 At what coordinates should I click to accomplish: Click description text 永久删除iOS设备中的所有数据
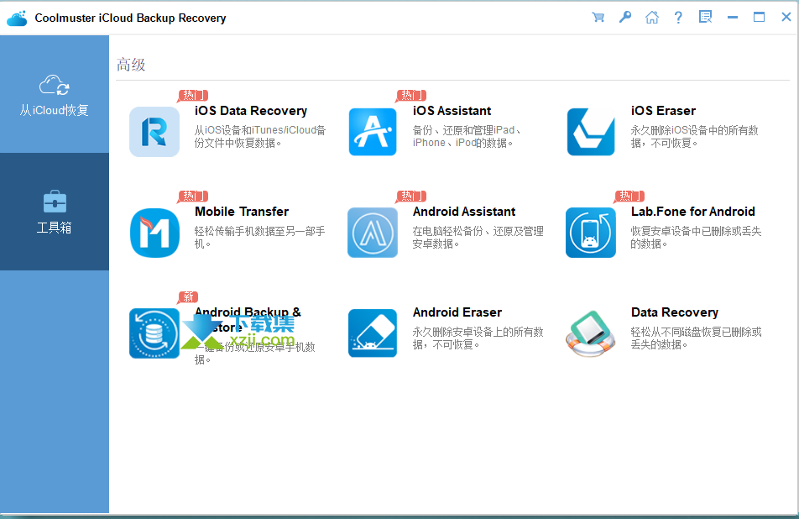click(x=695, y=136)
